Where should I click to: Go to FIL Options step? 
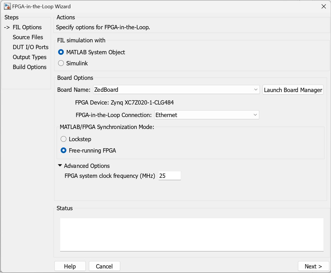coord(27,27)
